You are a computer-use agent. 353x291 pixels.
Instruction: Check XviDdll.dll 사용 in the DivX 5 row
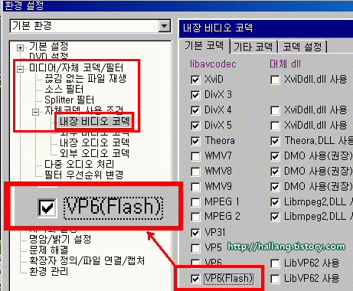275,126
